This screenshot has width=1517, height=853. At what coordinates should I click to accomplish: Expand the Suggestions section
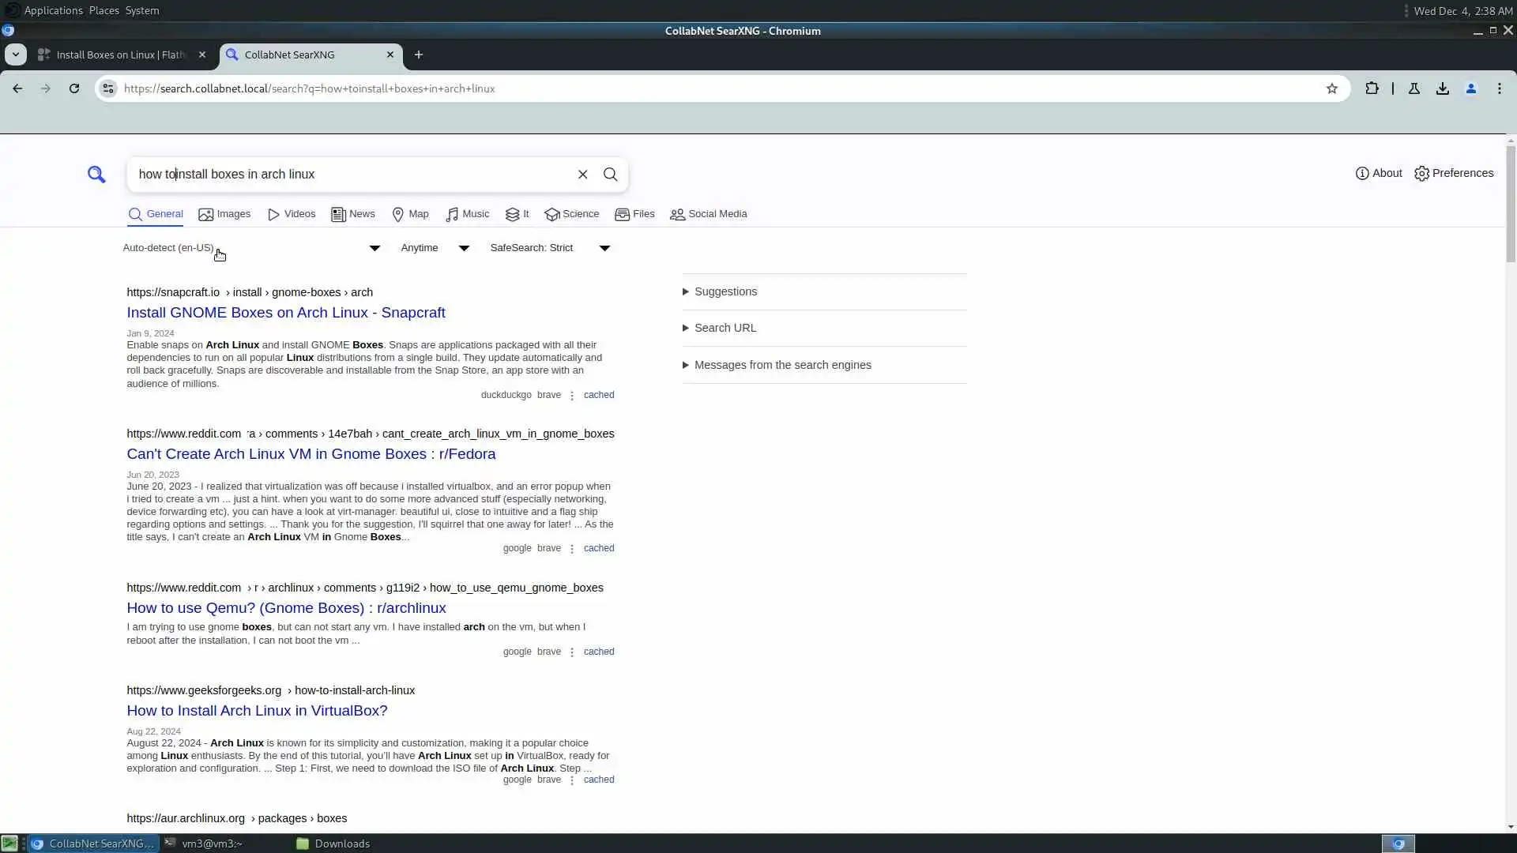pos(725,291)
